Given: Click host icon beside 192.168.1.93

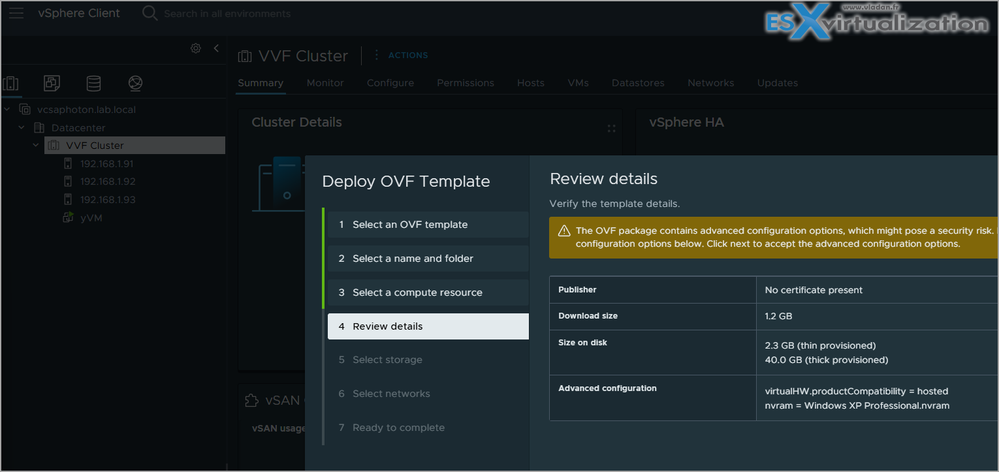Looking at the screenshot, I should [68, 200].
